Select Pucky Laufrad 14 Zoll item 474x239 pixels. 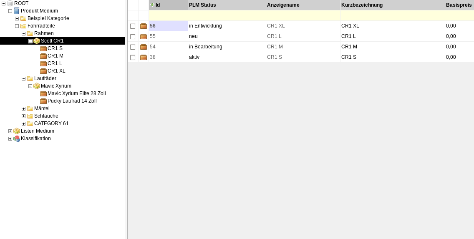(72, 101)
